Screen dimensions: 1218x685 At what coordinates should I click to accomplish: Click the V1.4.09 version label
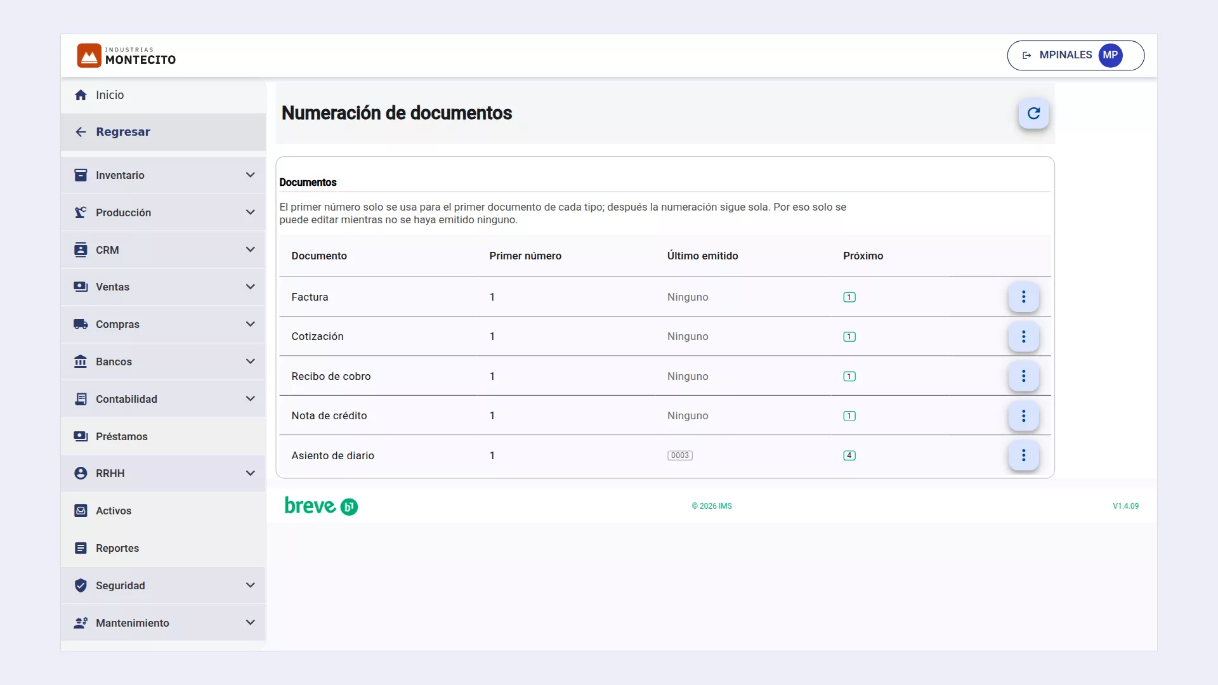[x=1125, y=506]
